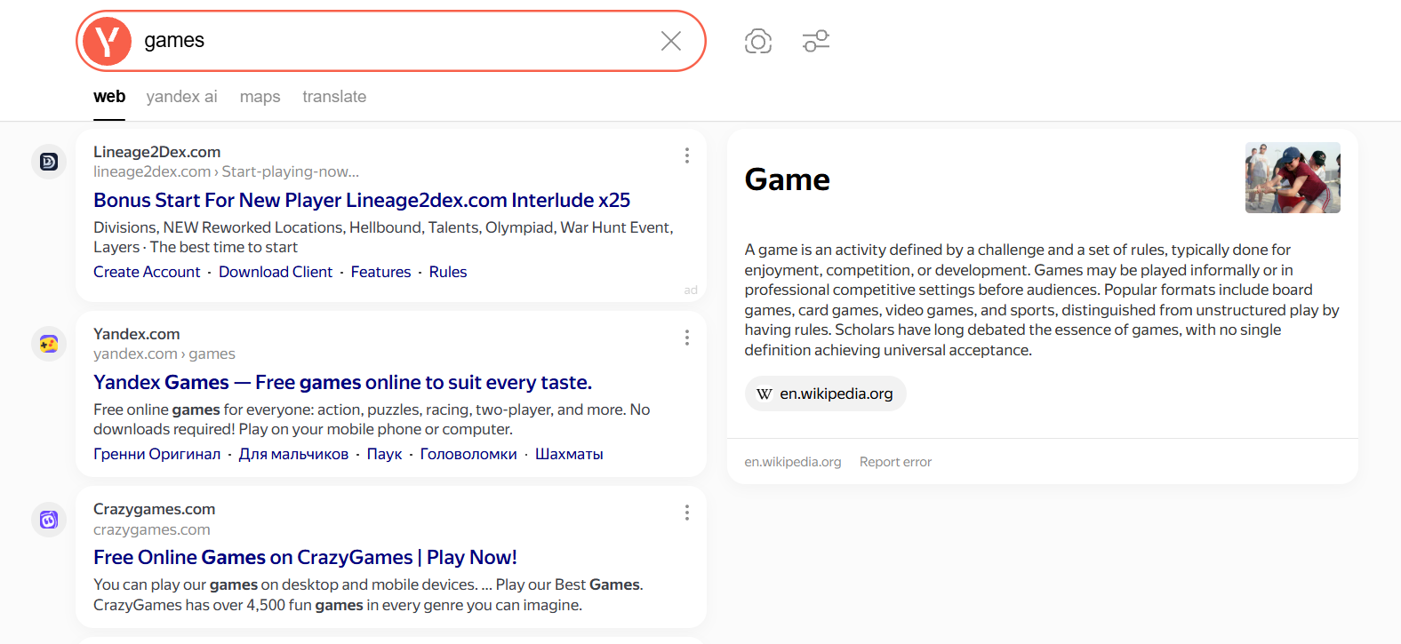This screenshot has height=644, width=1401.
Task: Click the 'Report error' link
Action: point(895,462)
